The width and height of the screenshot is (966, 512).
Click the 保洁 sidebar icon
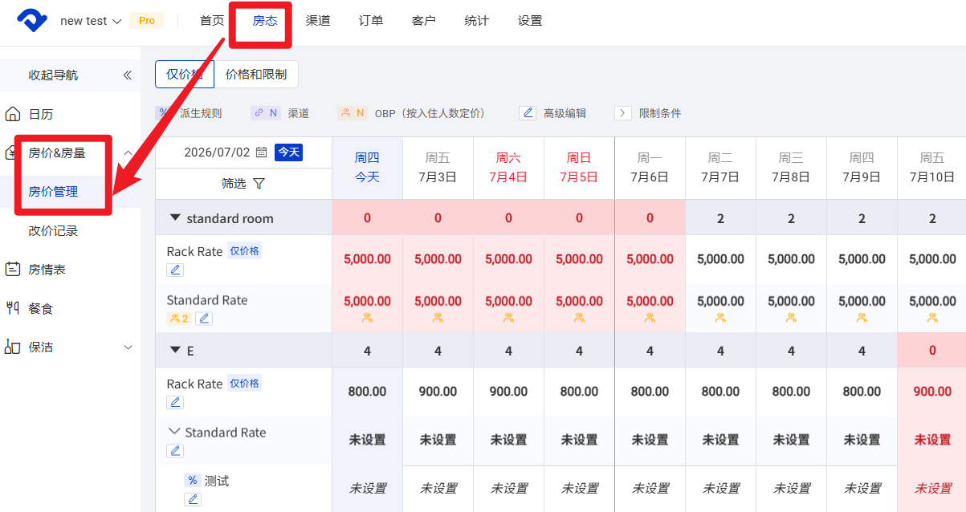pos(13,347)
